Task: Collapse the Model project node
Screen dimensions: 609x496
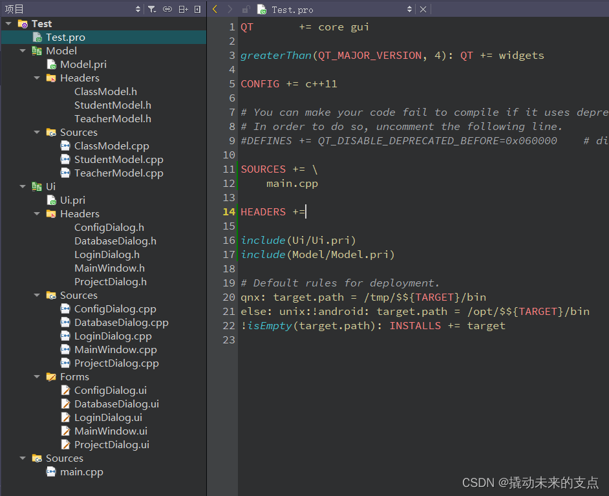Action: point(23,50)
